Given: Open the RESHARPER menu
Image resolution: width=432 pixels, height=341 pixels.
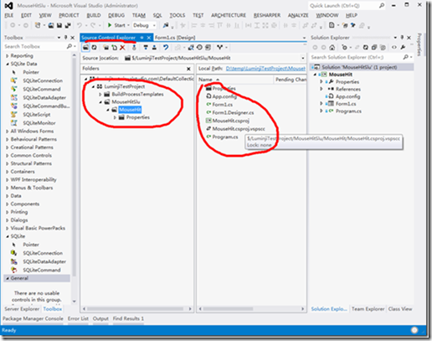Looking at the screenshot, I should (267, 15).
